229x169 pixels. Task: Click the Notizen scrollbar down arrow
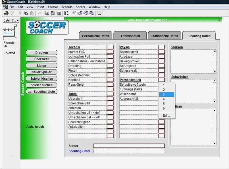(215, 143)
